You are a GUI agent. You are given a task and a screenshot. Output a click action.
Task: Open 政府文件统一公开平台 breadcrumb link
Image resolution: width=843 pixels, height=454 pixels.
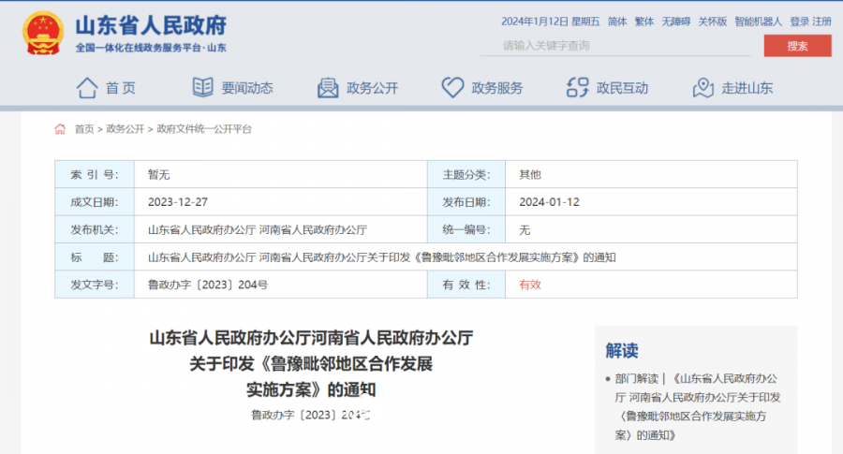click(204, 129)
